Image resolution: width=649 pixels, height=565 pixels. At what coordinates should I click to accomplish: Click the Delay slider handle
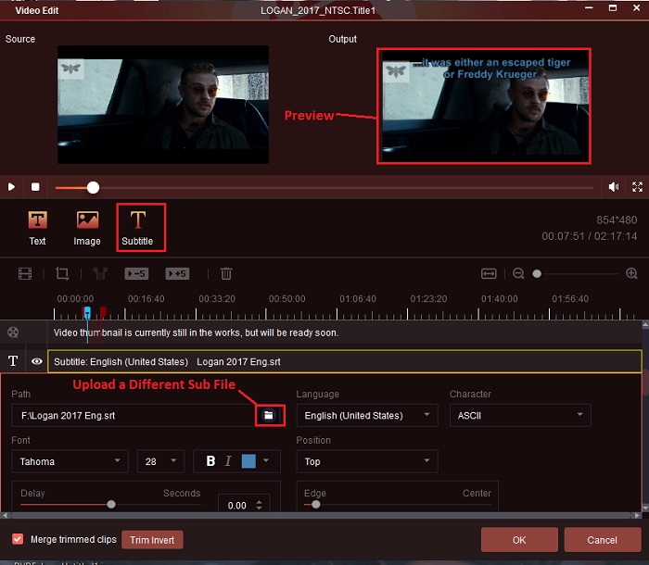[x=111, y=505]
